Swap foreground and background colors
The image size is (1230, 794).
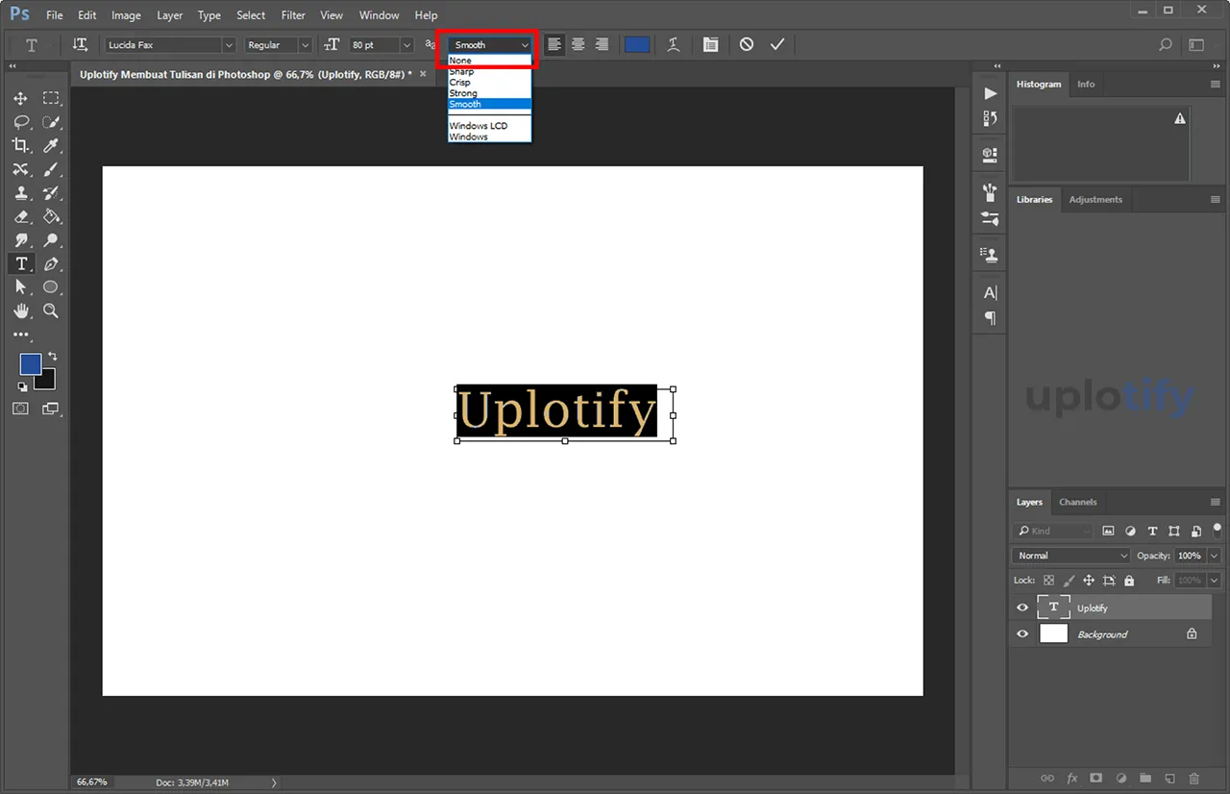53,357
